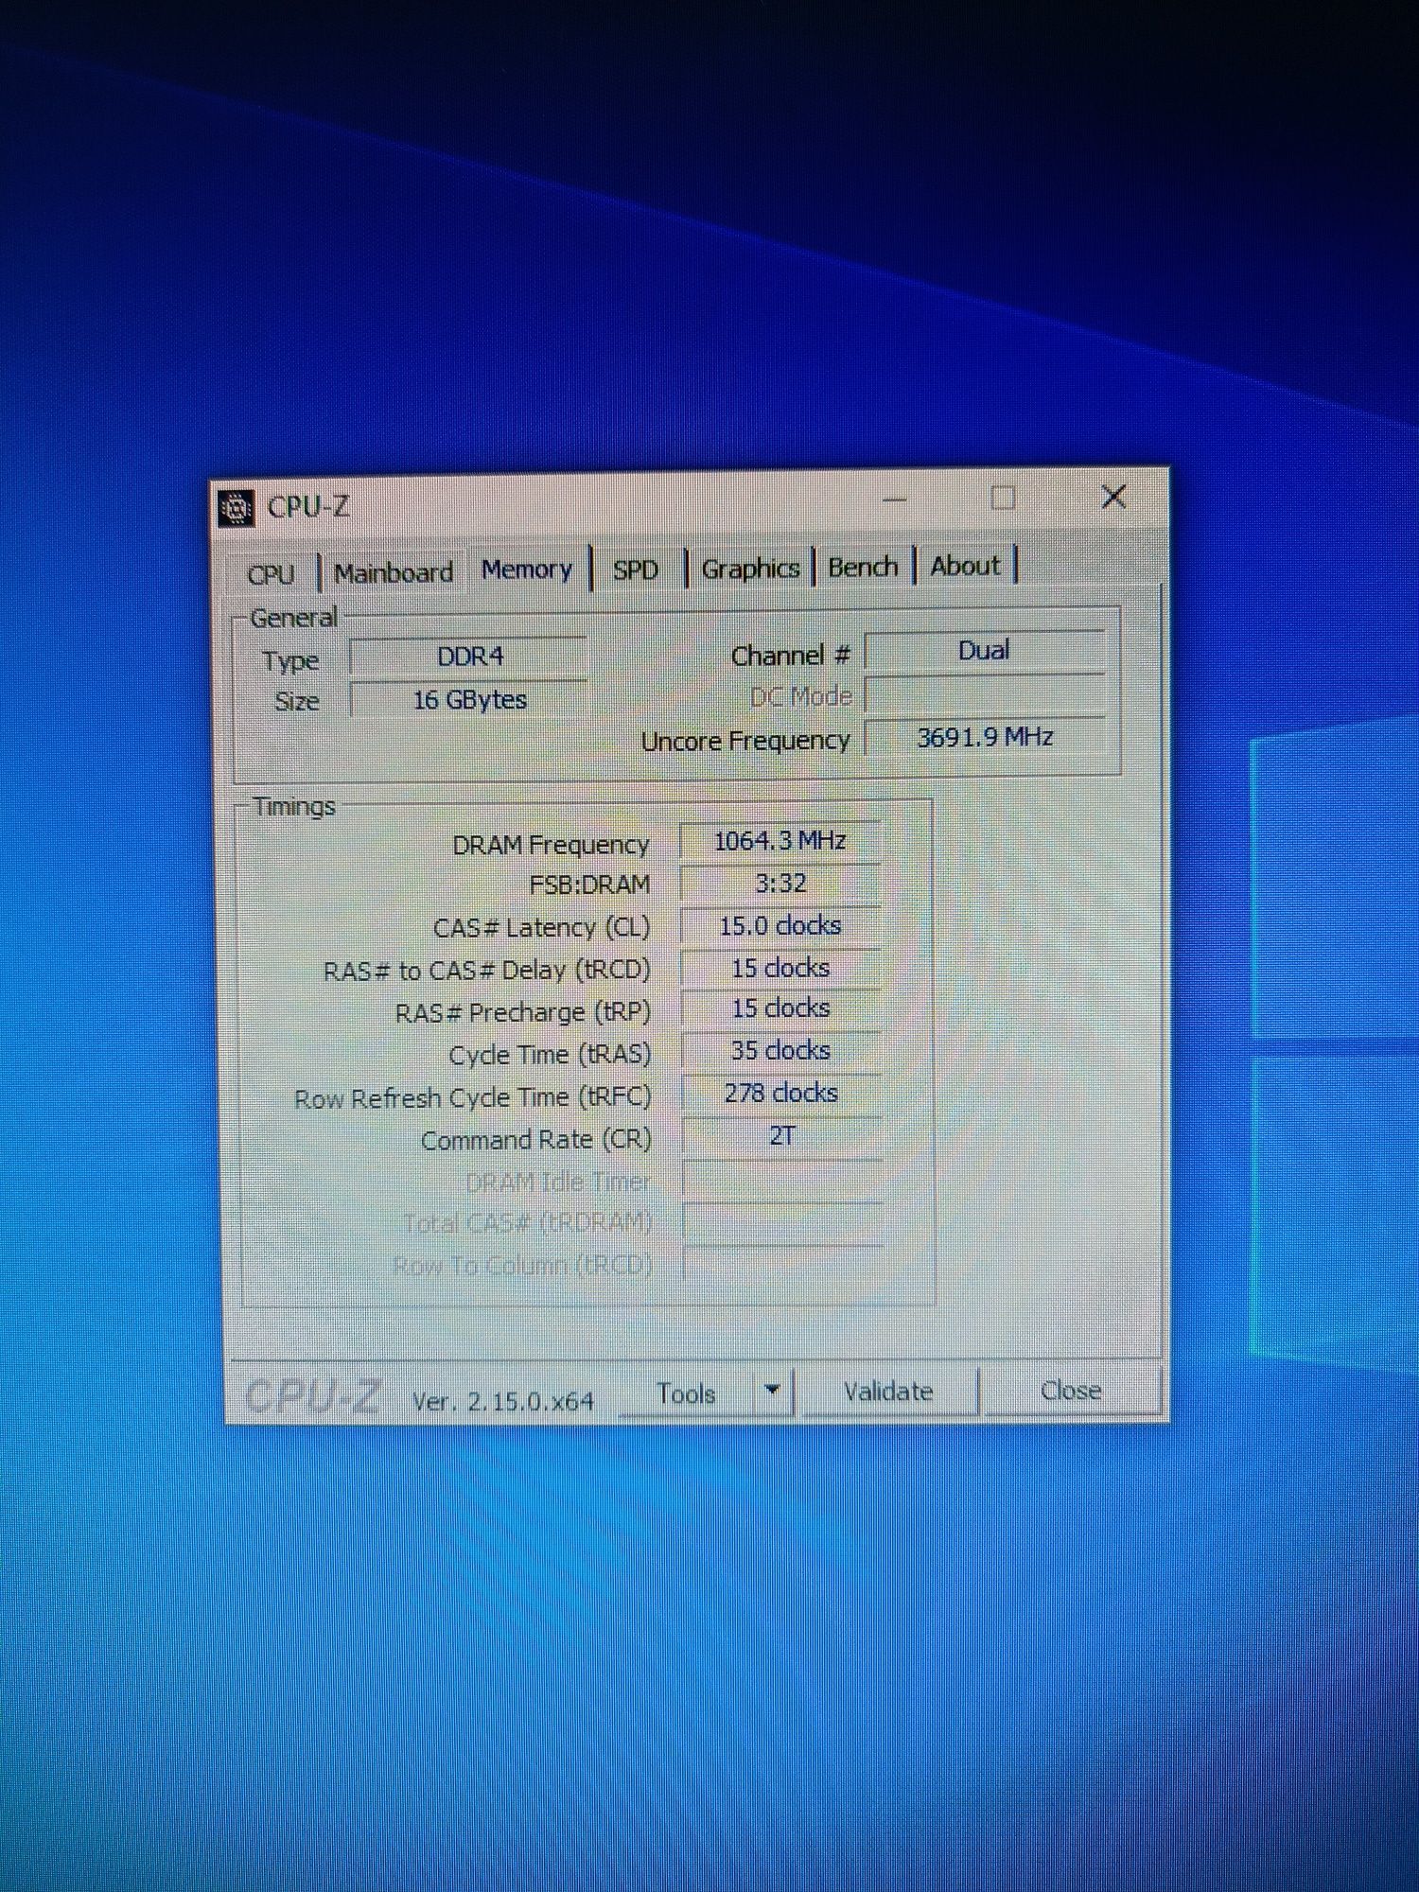Select the DDR4 type field
This screenshot has height=1892, width=1419.
469,657
